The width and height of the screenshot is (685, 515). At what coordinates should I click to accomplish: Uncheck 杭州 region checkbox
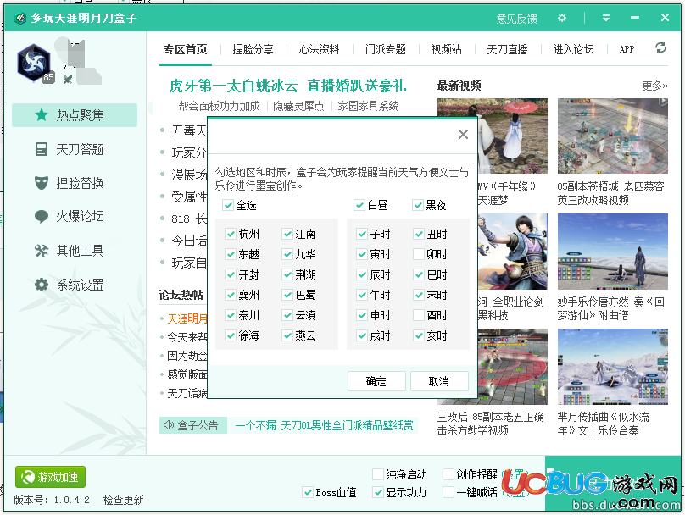pyautogui.click(x=231, y=234)
